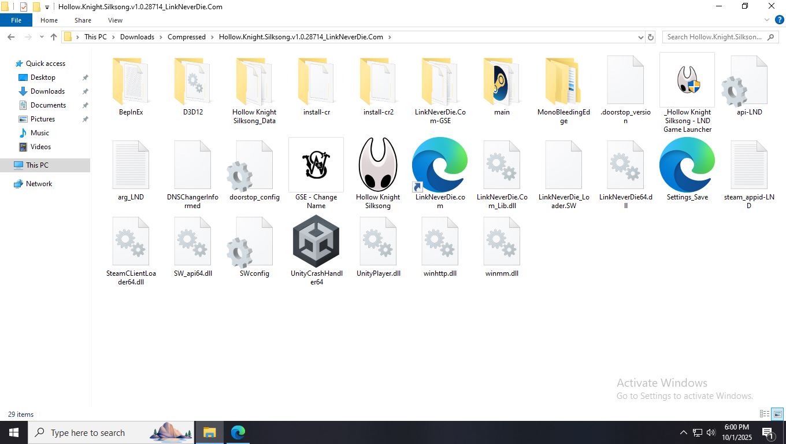Expand the ribbon with the chevron
The image size is (786, 444).
click(768, 20)
